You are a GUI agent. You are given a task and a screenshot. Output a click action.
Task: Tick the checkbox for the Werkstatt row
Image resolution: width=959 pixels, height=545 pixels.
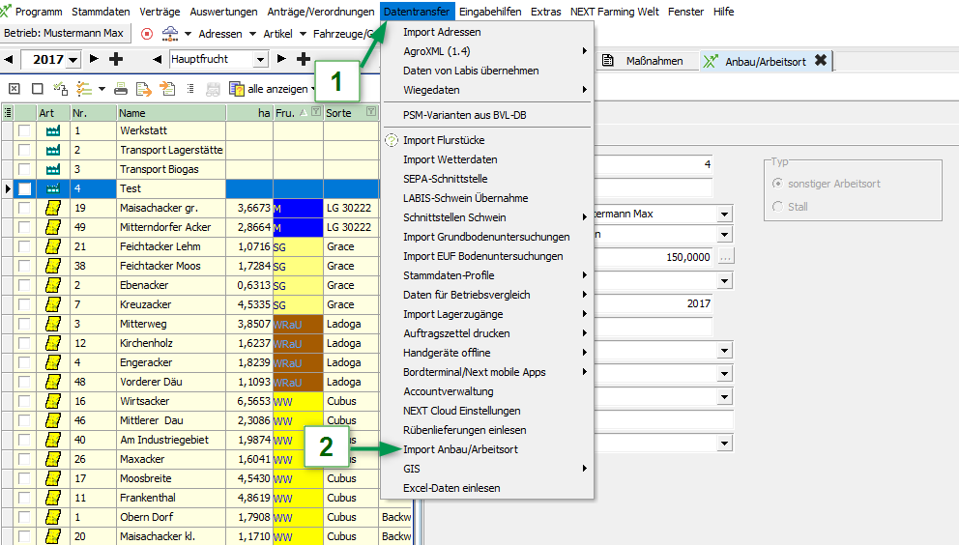pos(24,130)
